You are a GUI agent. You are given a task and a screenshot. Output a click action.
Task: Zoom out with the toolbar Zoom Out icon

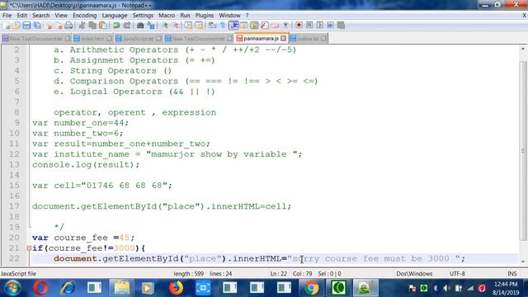pos(176,26)
